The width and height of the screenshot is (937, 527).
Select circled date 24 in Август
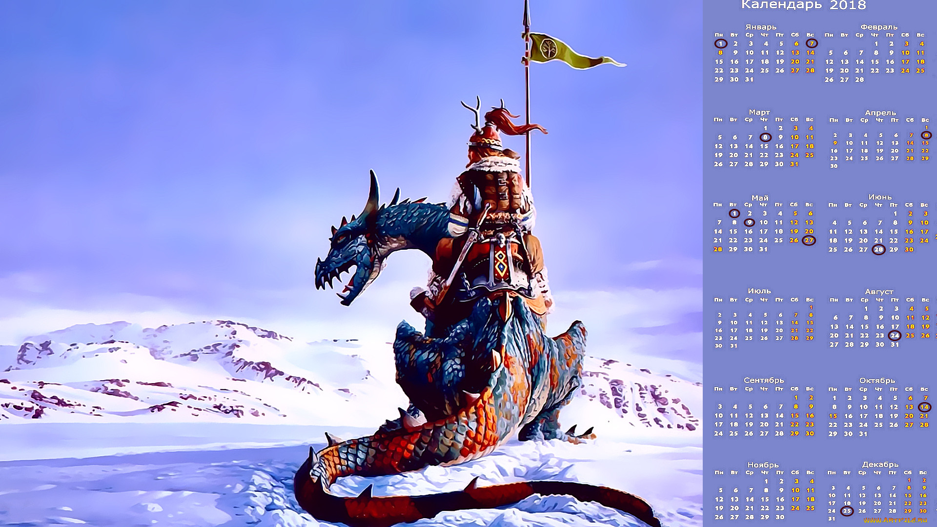coord(895,336)
